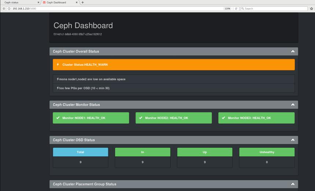
Task: Click the Unhealthy OSD green header
Action: pyautogui.click(x=267, y=152)
